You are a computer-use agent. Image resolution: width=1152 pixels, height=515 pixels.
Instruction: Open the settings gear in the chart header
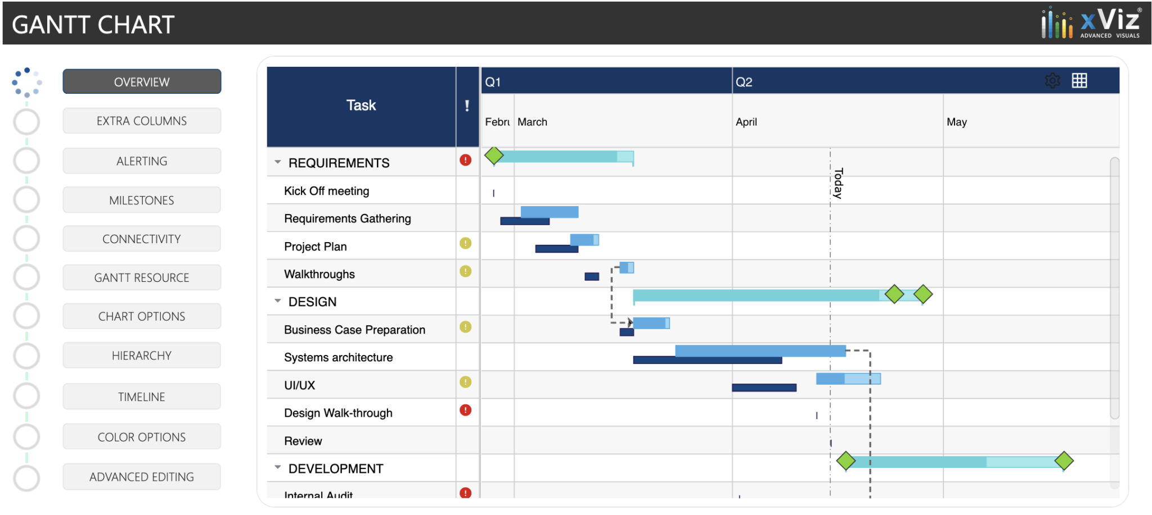(1051, 80)
